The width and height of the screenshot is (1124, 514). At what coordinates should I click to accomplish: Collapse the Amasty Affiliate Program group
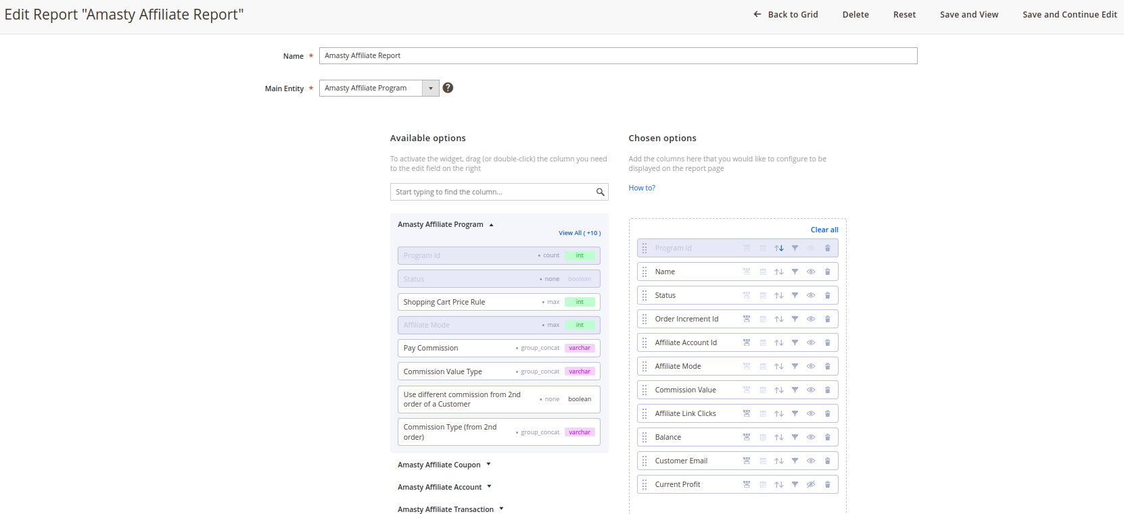point(446,224)
